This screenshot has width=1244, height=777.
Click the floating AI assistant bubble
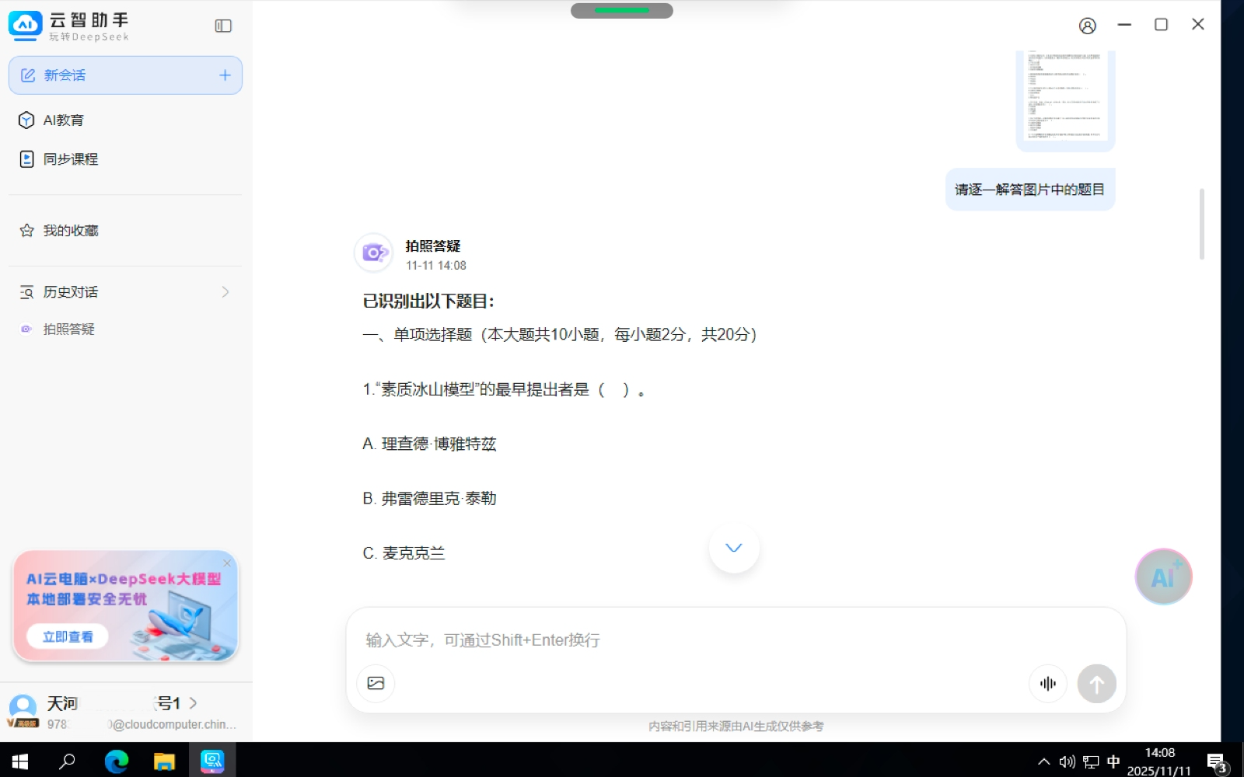coord(1163,577)
